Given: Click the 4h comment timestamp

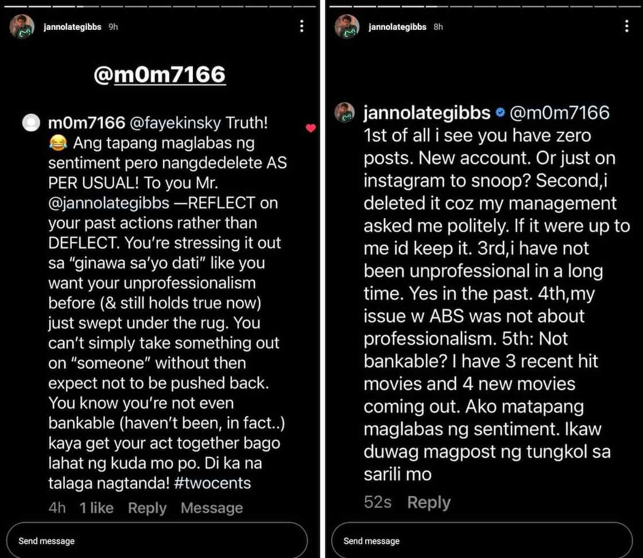Looking at the screenshot, I should 56,508.
